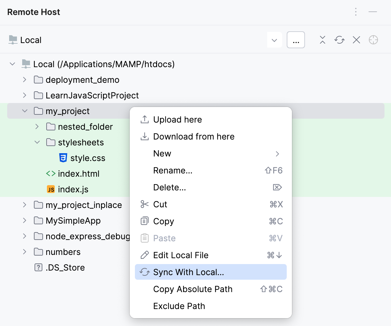This screenshot has width=391, height=326.
Task: Collapse the stylesheets folder
Action: (x=36, y=142)
